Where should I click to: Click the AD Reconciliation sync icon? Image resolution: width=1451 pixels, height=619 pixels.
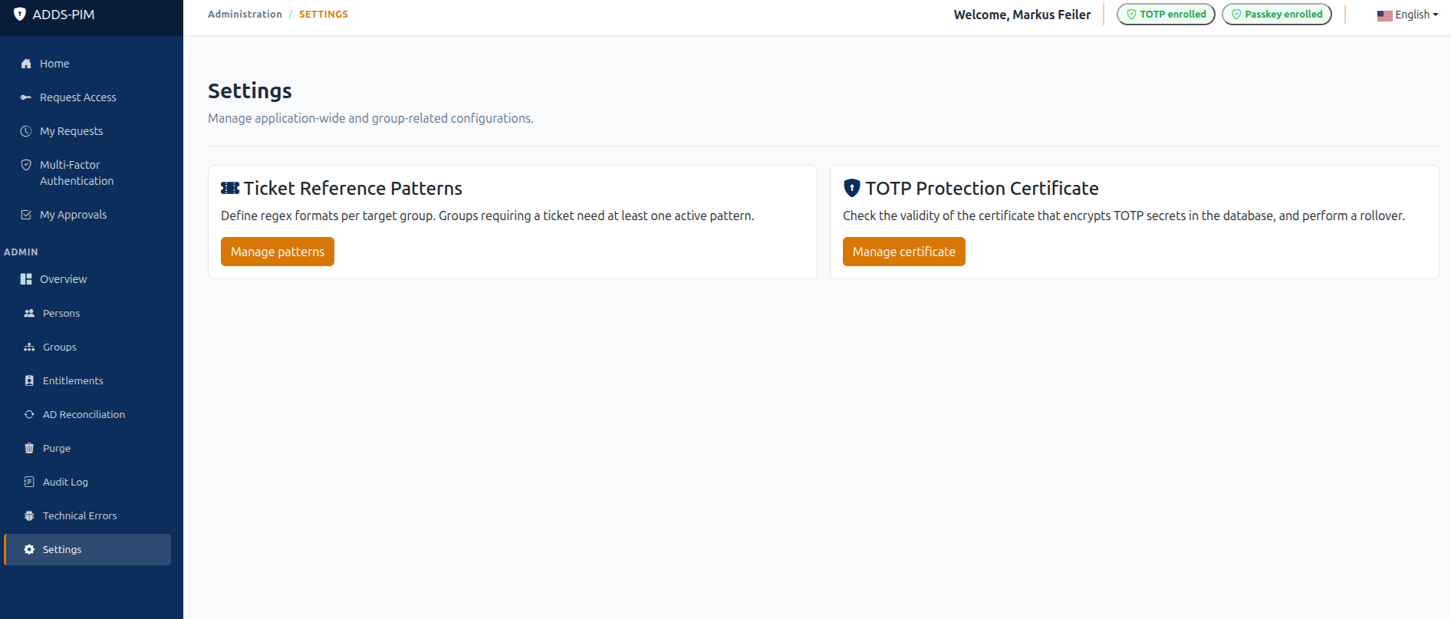(x=29, y=414)
